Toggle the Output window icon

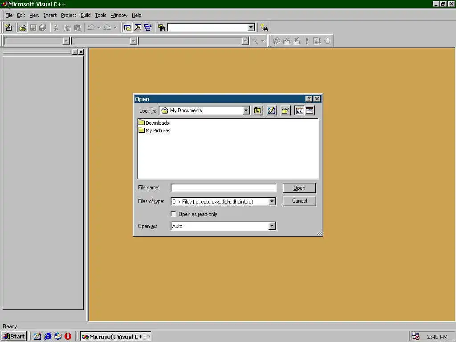tap(138, 28)
